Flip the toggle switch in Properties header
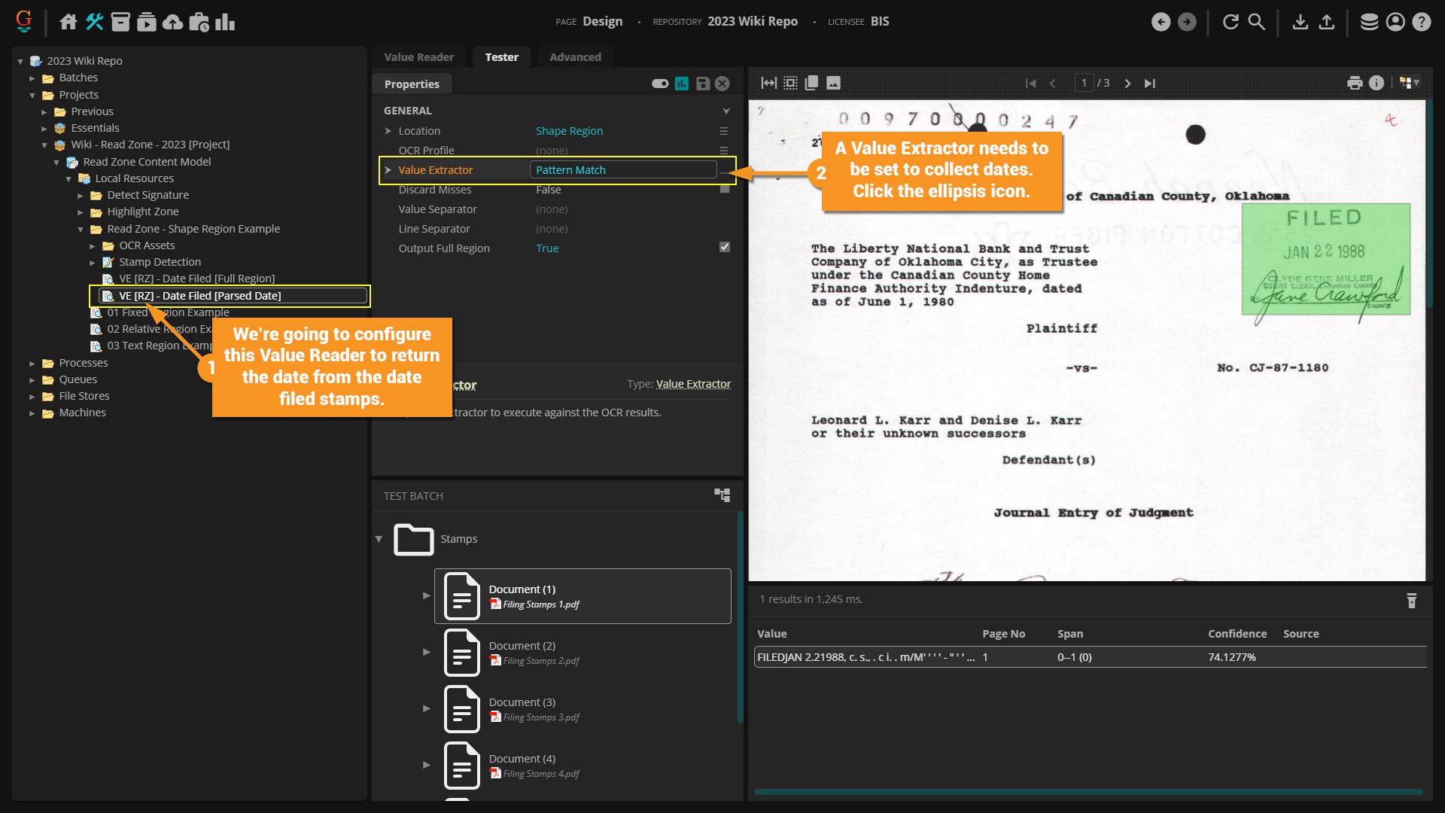This screenshot has height=813, width=1445. point(660,84)
